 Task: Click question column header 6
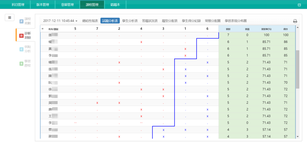pos(207,29)
